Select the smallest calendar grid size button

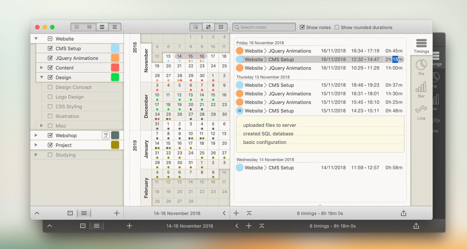pyautogui.click(x=196, y=27)
